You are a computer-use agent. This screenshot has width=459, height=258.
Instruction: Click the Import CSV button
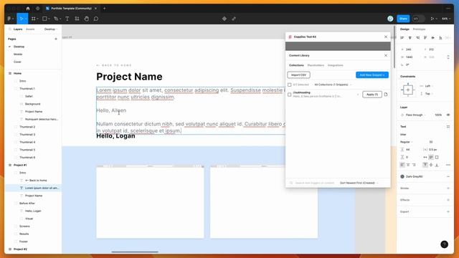coord(298,75)
